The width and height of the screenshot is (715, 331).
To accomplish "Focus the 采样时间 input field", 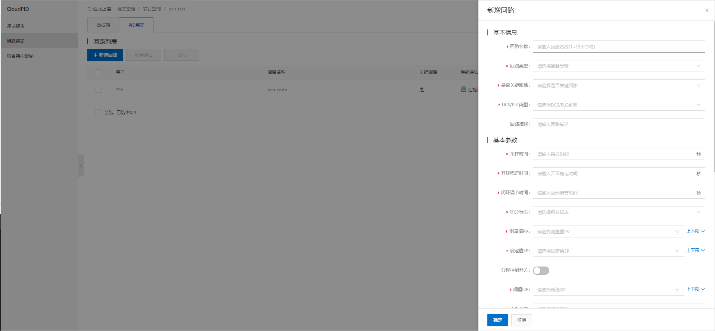I will tap(619, 154).
